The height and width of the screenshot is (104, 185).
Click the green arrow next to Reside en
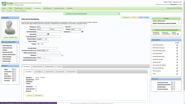click(x=62, y=55)
